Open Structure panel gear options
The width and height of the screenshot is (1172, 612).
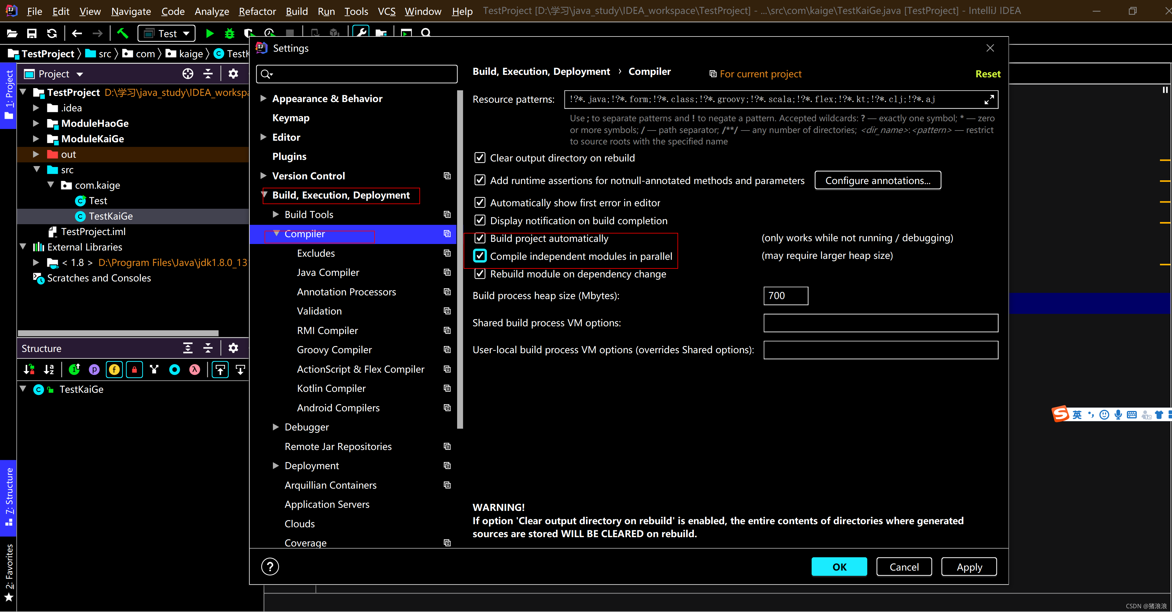[x=233, y=348]
